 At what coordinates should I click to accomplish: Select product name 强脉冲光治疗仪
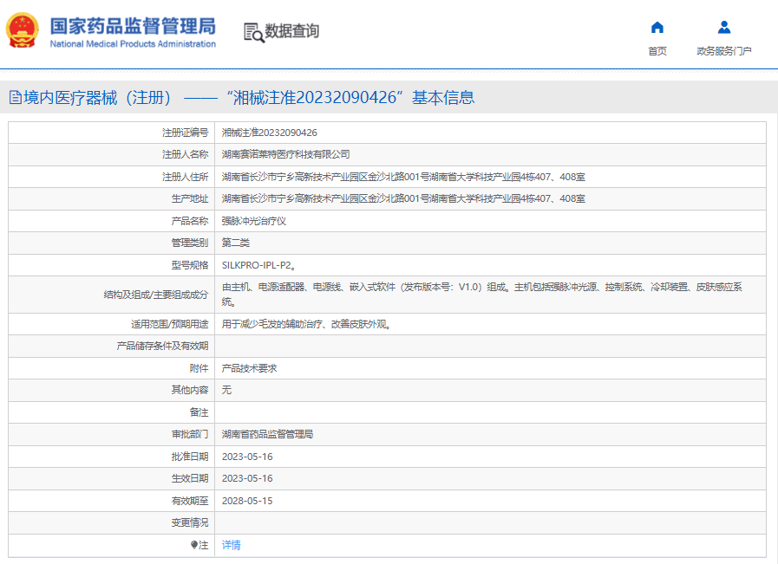click(254, 221)
